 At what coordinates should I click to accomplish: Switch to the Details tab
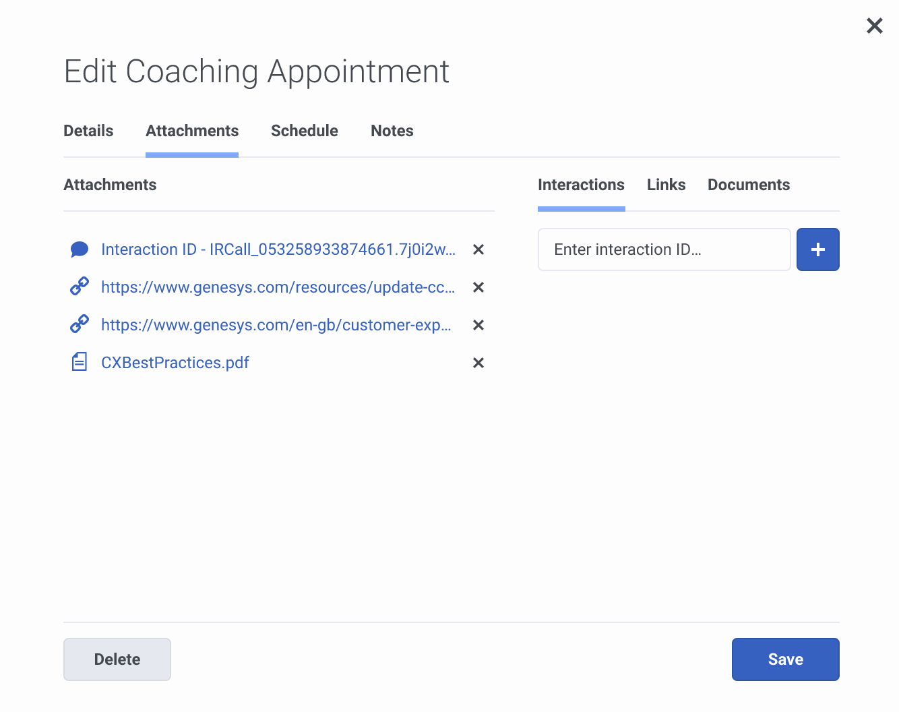88,131
